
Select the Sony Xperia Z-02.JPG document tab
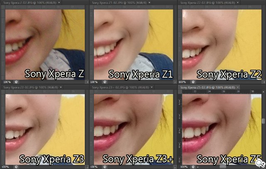click(x=32, y=2)
